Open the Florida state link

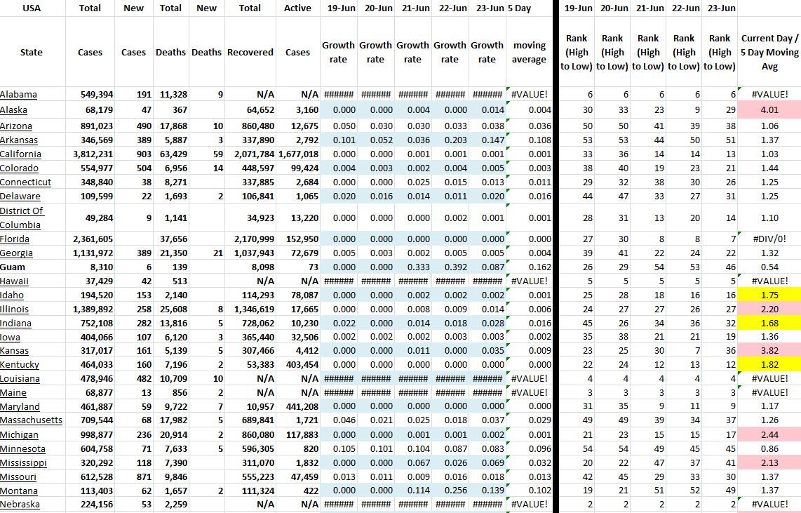(x=16, y=239)
